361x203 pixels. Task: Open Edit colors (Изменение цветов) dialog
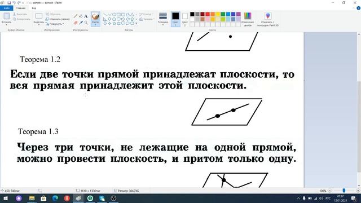coord(248,19)
